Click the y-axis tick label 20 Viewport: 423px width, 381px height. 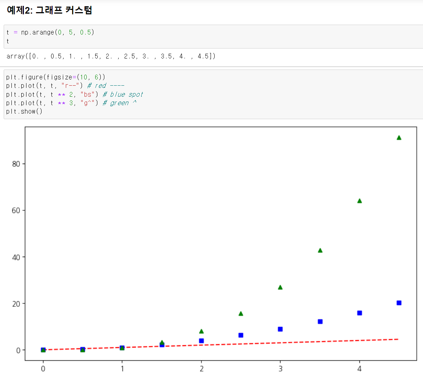click(x=16, y=304)
